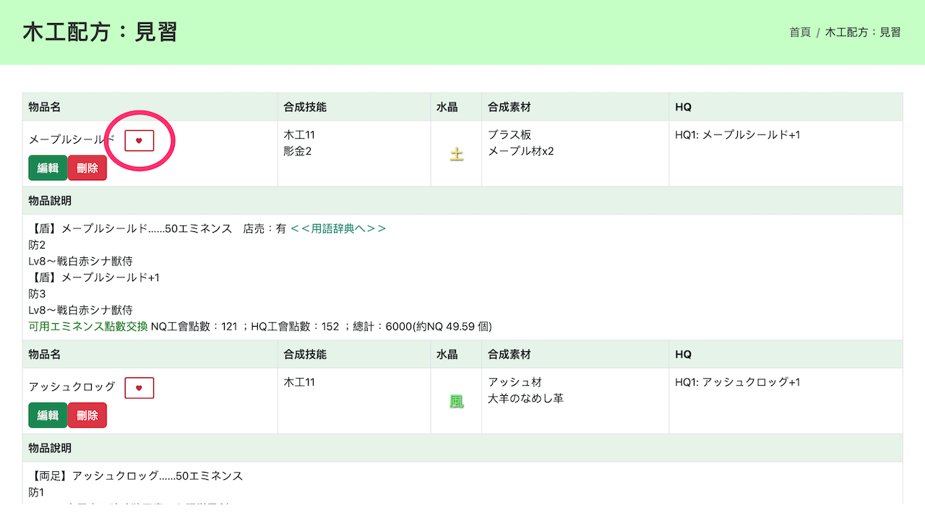
Task: Click the 刪除 button for アッシュクロッグ
Action: pyautogui.click(x=87, y=415)
